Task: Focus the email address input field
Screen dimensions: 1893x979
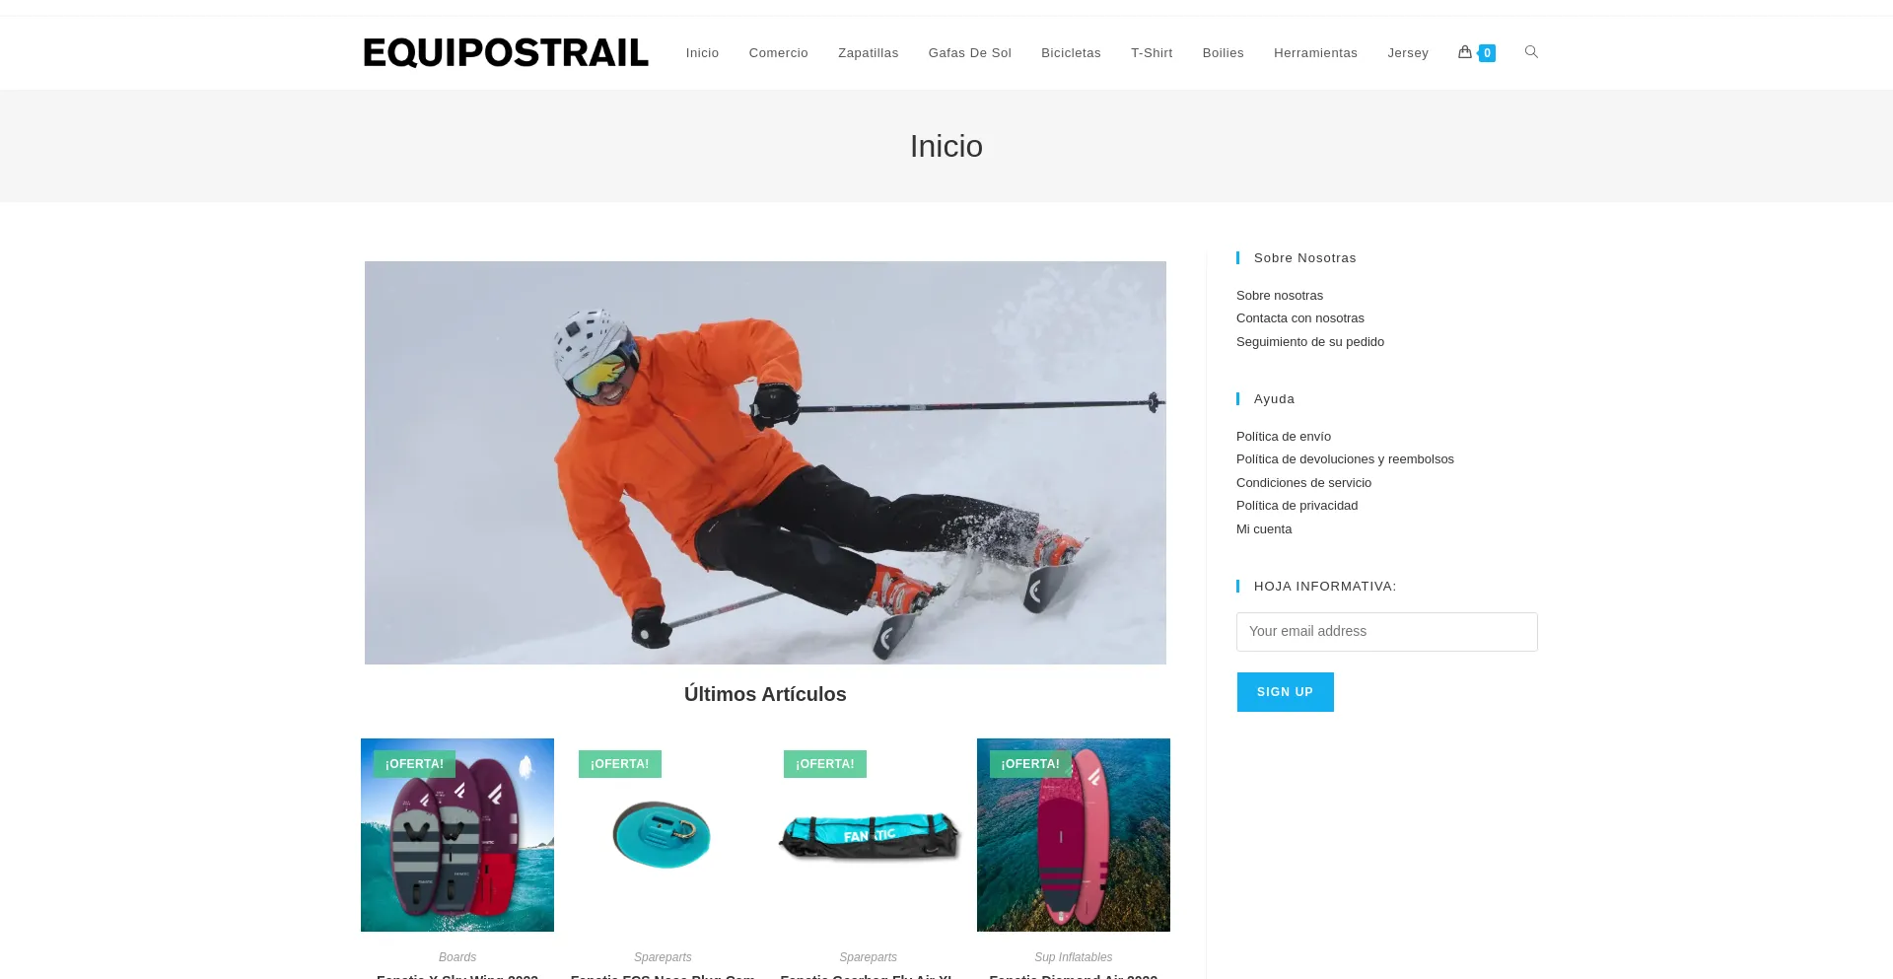Action: 1386,632
